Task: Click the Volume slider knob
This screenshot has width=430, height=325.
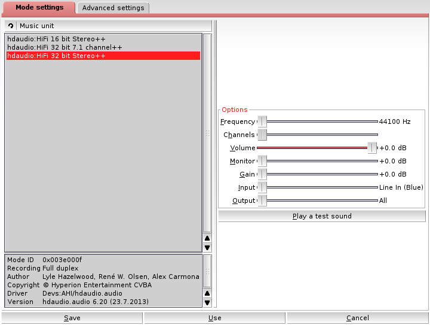Action: [x=372, y=148]
